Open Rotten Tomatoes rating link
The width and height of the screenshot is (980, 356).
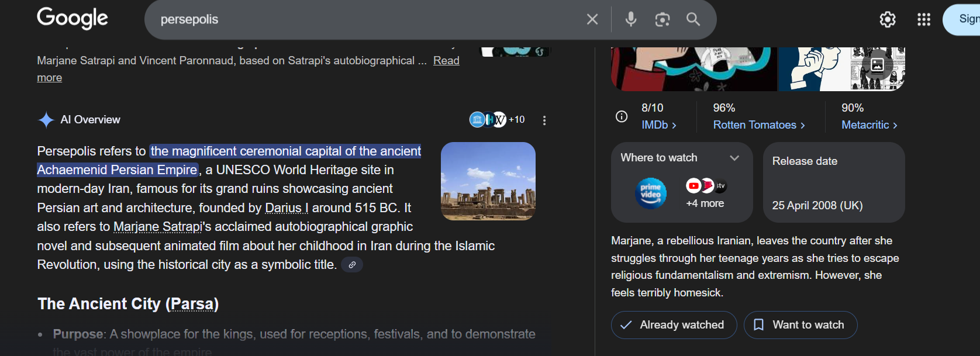pos(758,125)
